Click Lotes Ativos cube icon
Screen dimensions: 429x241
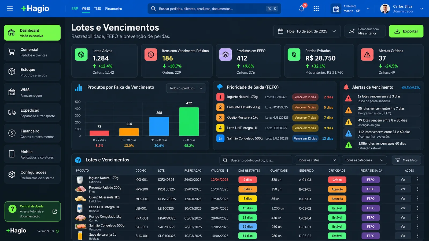point(81,55)
